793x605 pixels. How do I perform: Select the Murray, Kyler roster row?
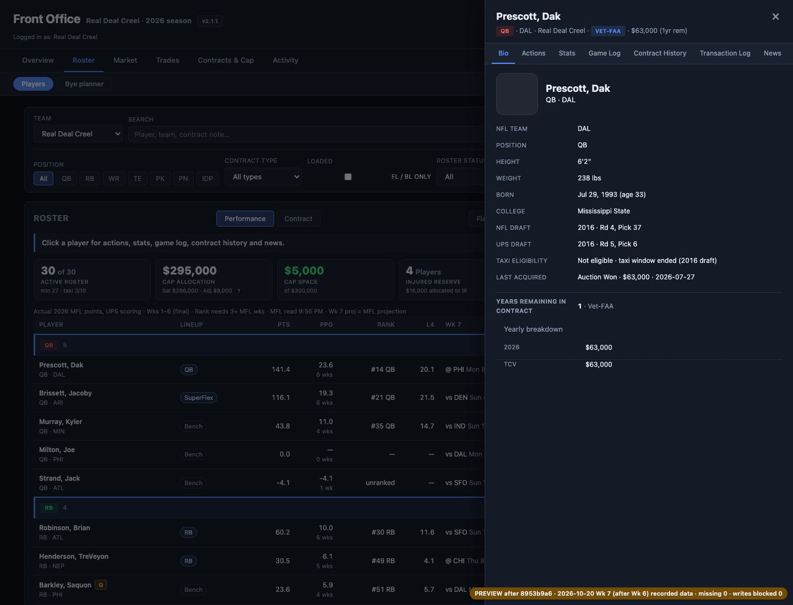pyautogui.click(x=259, y=426)
